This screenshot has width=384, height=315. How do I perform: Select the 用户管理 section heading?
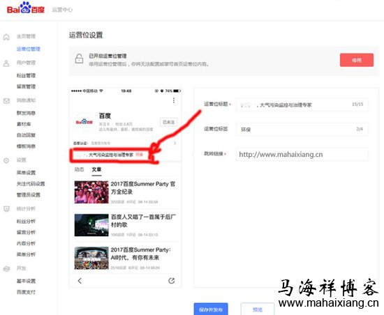point(27,63)
